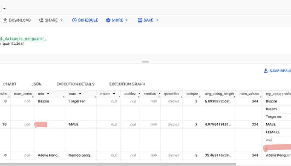
Task: Click the More gear icon
Action: click(x=108, y=20)
